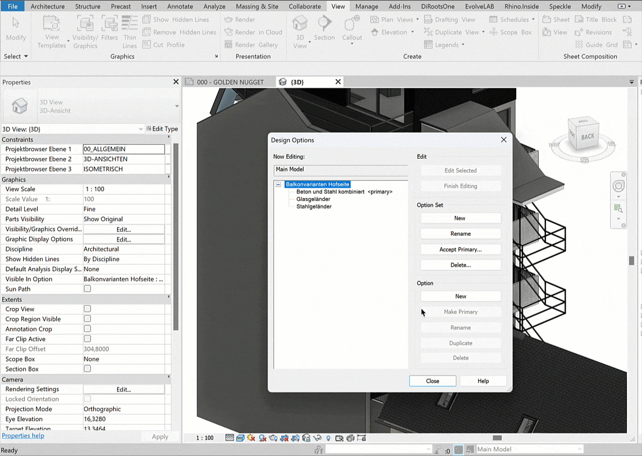Expand the Main Model status bar dropdown
Image resolution: width=642 pixels, height=456 pixels.
(x=579, y=450)
